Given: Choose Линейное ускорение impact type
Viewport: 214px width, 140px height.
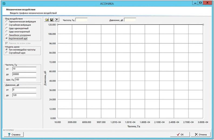Looking at the screenshot, I should tap(7, 35).
